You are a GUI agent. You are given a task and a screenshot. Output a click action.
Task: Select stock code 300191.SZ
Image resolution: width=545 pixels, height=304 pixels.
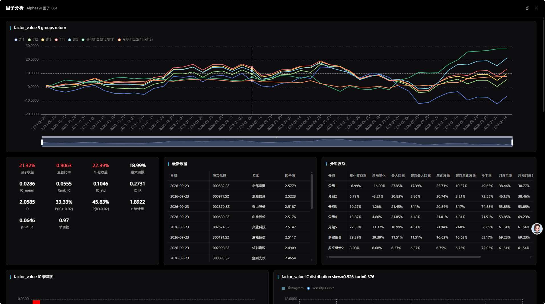[221, 237]
